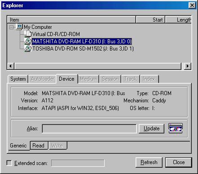Click the Refresh button
This screenshot has width=198, height=174.
(149, 162)
